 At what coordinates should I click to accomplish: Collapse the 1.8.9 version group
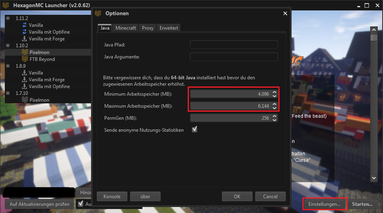pyautogui.click(x=8, y=66)
